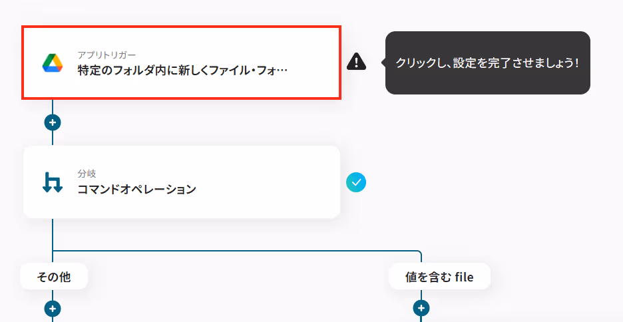Image resolution: width=623 pixels, height=322 pixels.
Task: Click the horizontal connector line between branches
Action: click(x=237, y=251)
